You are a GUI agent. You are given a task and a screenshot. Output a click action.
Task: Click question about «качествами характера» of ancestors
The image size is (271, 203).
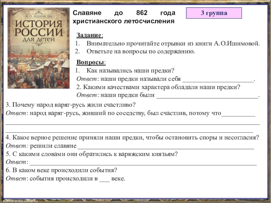(158, 87)
